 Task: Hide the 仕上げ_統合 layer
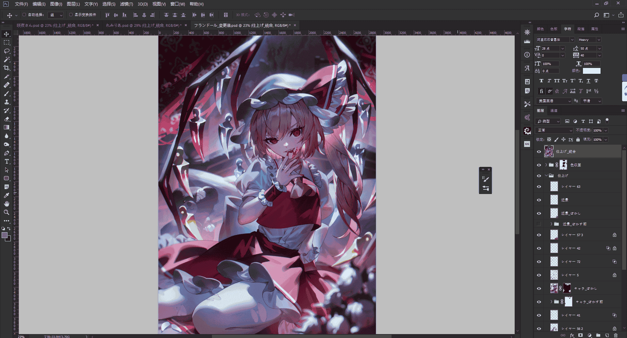539,152
